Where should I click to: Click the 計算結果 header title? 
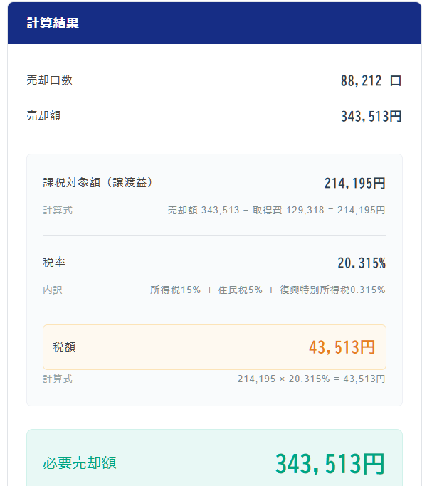(53, 23)
